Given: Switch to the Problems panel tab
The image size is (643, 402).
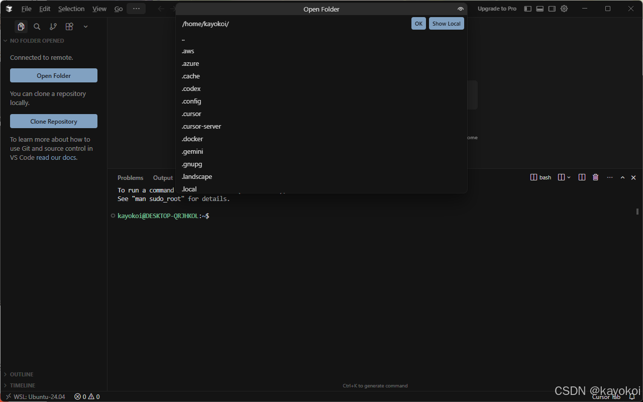Looking at the screenshot, I should (x=130, y=178).
